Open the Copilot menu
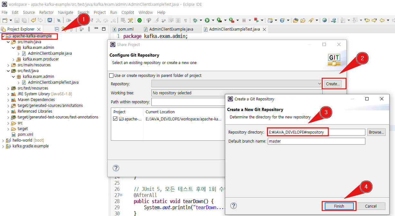Screen dimensions: 395x216 pyautogui.click(x=128, y=12)
